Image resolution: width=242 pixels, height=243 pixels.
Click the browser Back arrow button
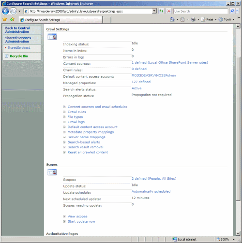click(x=5, y=11)
